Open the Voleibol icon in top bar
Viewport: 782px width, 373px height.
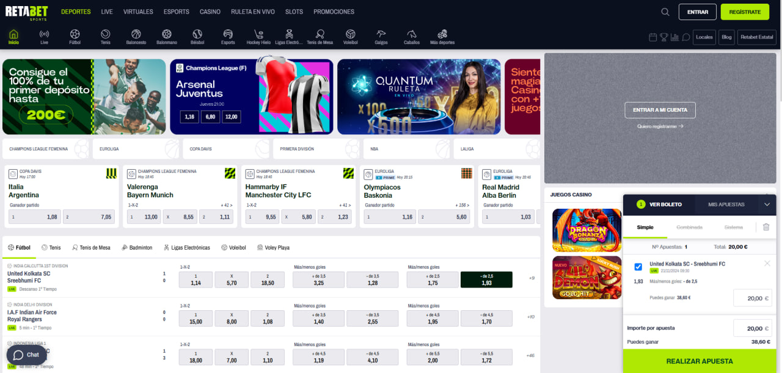click(351, 37)
